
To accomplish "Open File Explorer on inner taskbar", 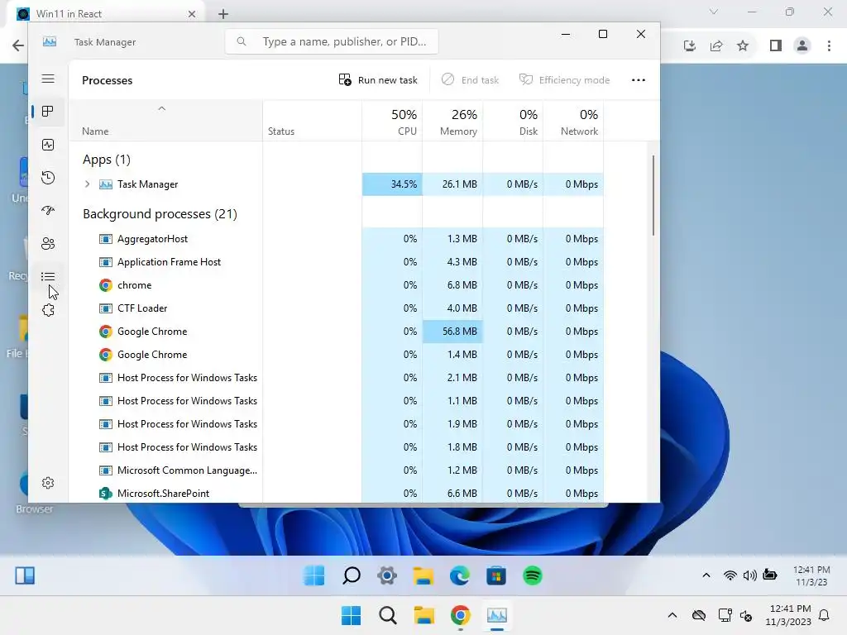I will [x=423, y=575].
